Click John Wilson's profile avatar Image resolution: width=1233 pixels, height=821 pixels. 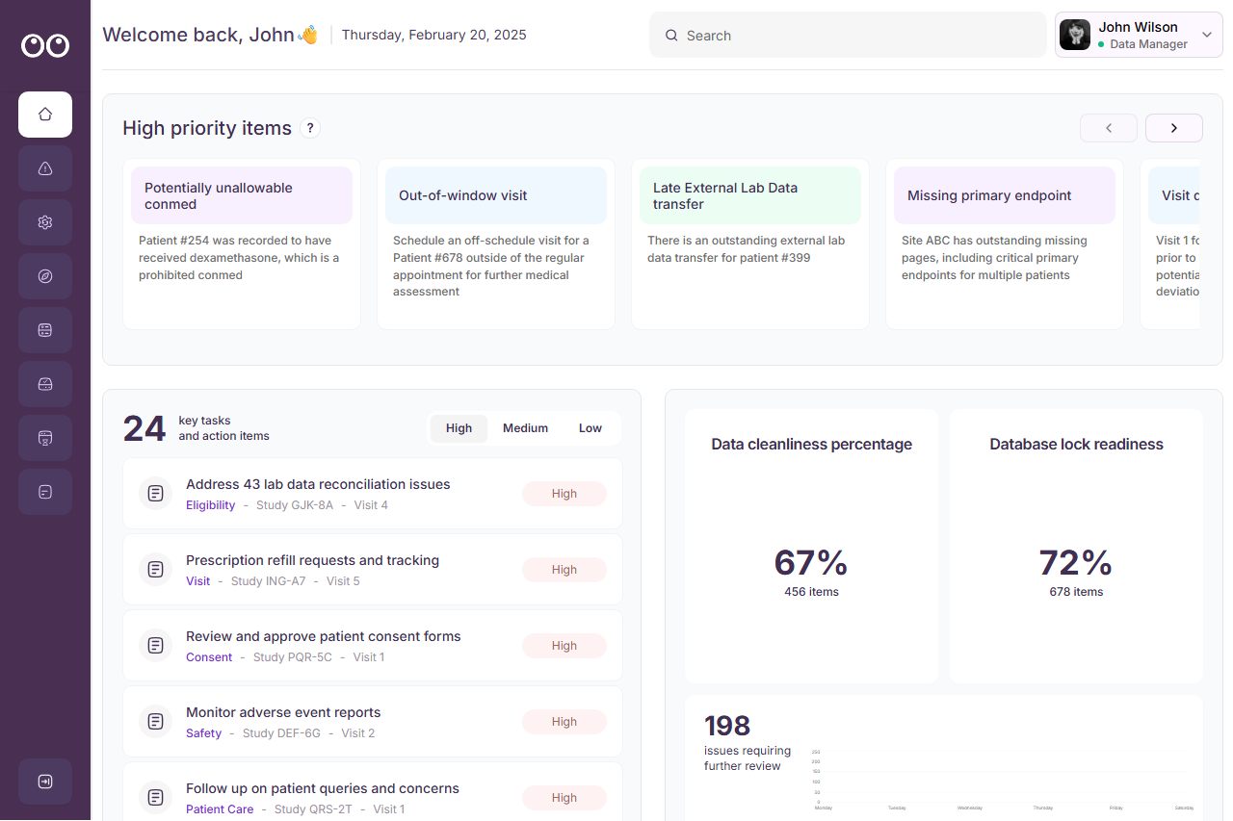pyautogui.click(x=1075, y=35)
